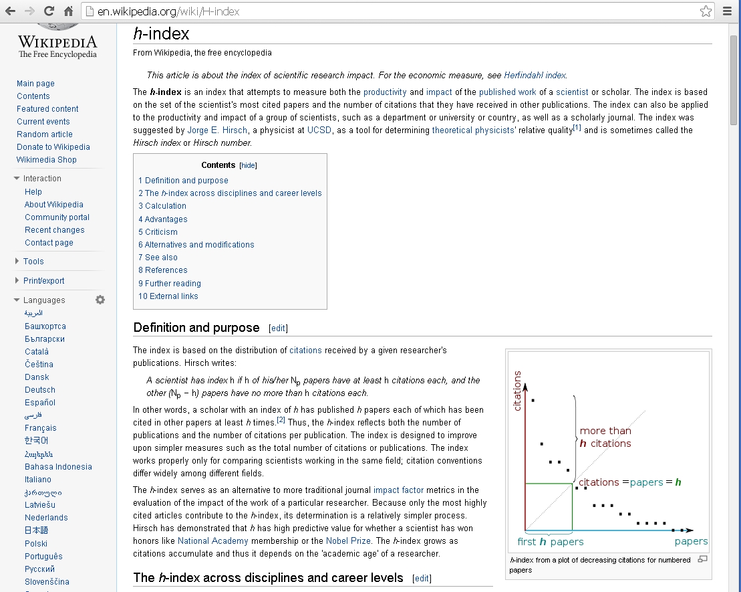Screen dimensions: 741x592
Task: Jump to '9 Further reading' section
Action: 170,284
